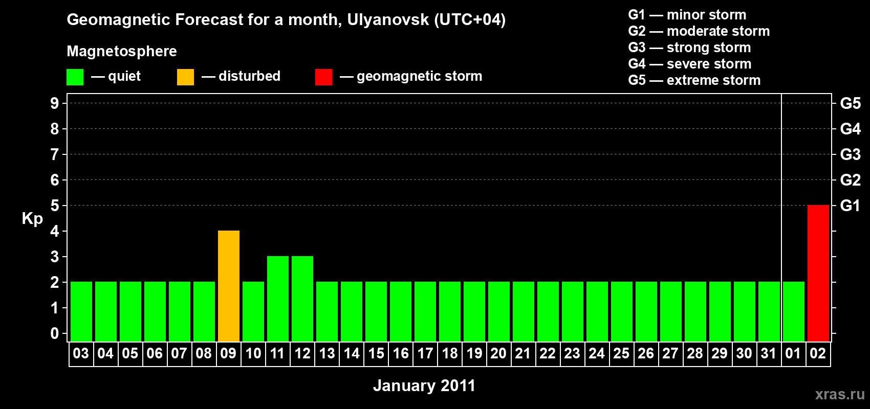Click the 'G3 — strong storm' legend line
This screenshot has height=409, width=870.
[689, 48]
